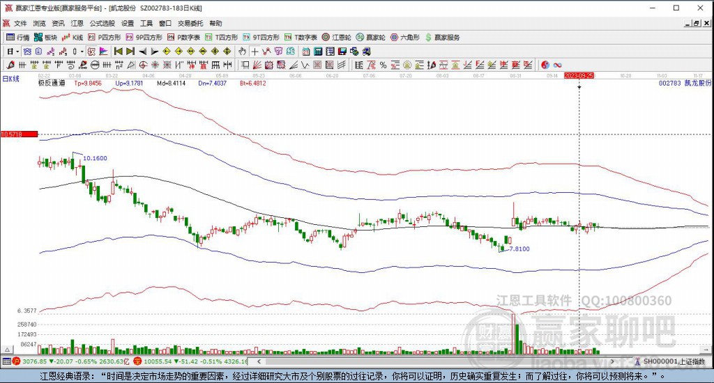The height and width of the screenshot is (383, 714).
Task: Step back with the black left arrow
Action: click(142, 52)
